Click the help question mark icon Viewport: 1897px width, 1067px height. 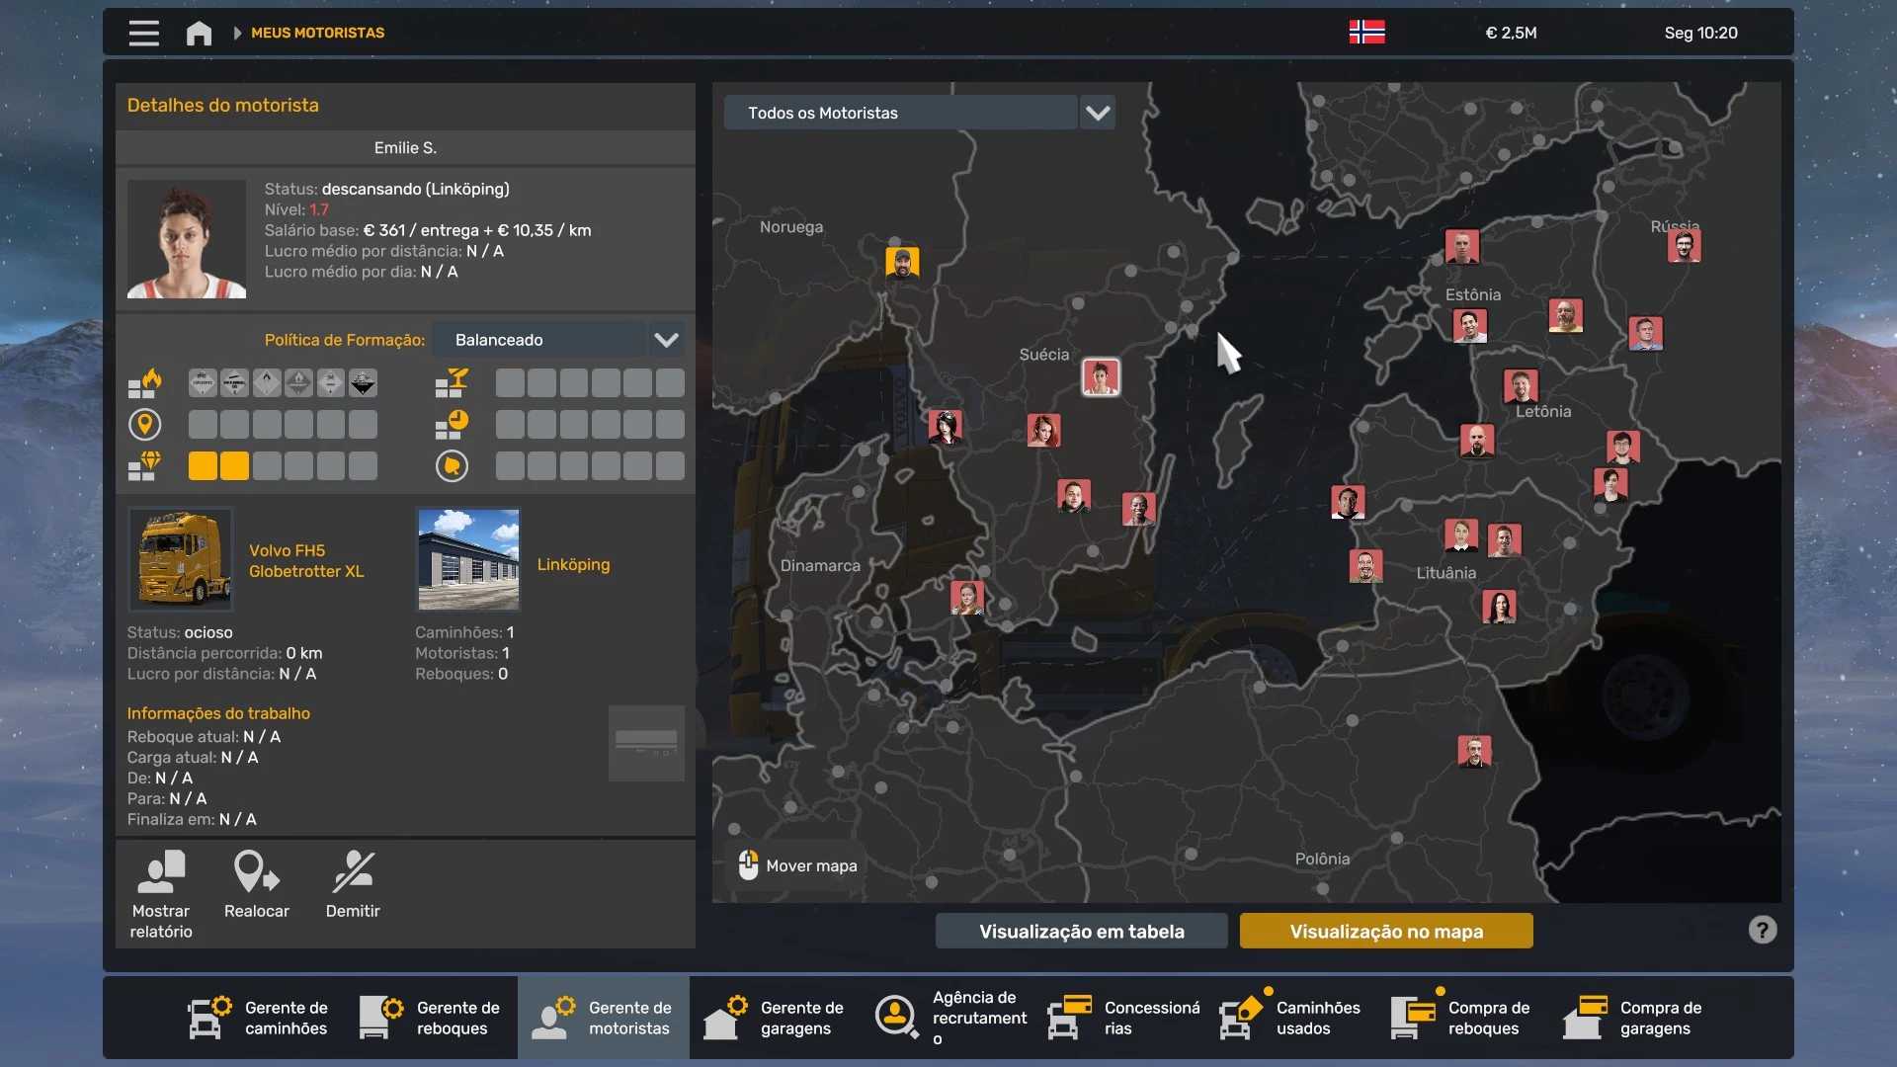1762,930
